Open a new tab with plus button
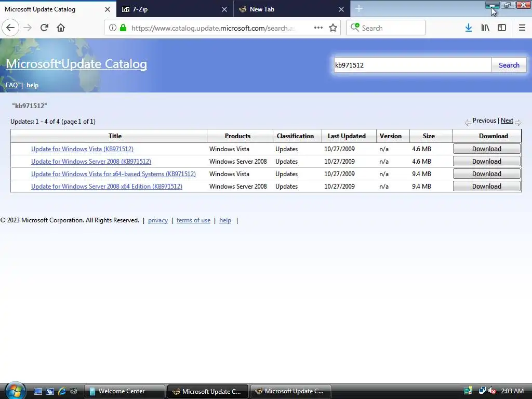 [359, 9]
